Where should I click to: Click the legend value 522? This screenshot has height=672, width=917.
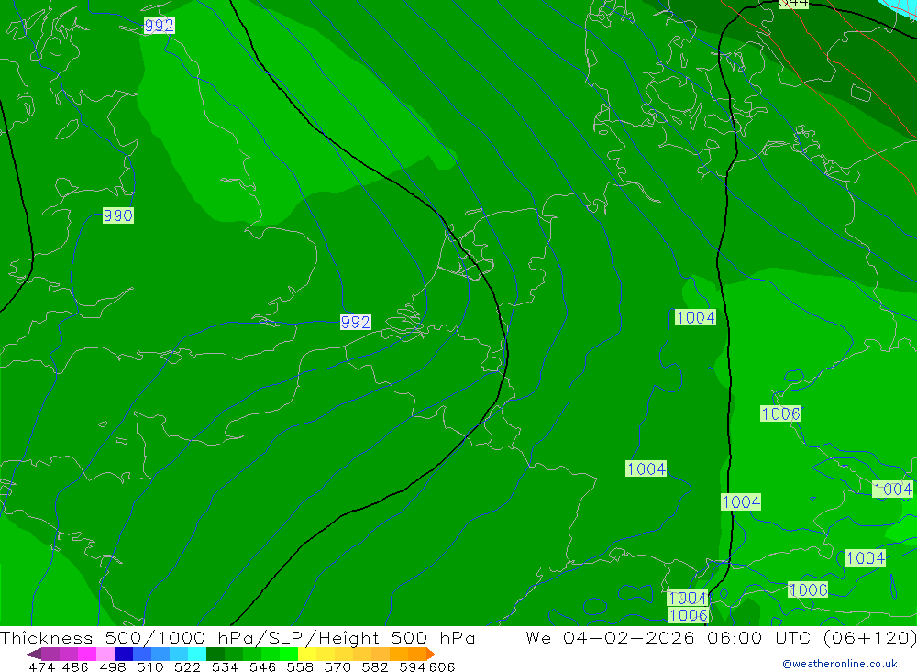(x=187, y=666)
